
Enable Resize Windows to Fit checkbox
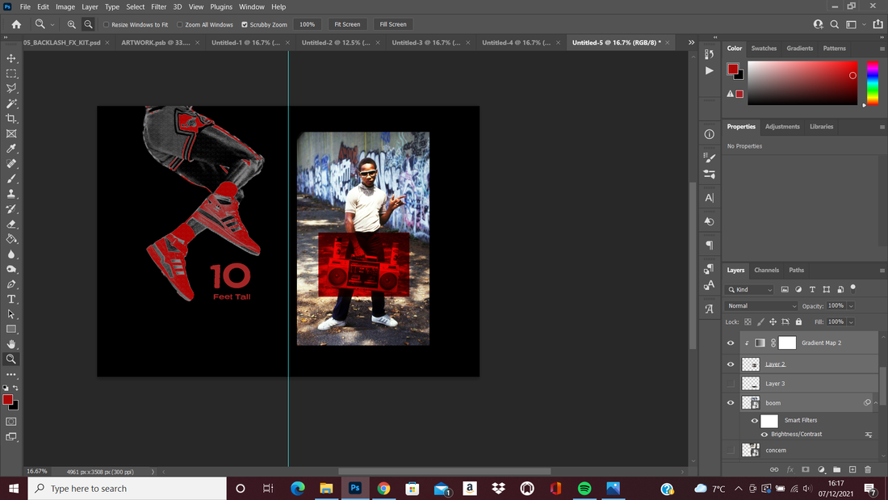(106, 25)
